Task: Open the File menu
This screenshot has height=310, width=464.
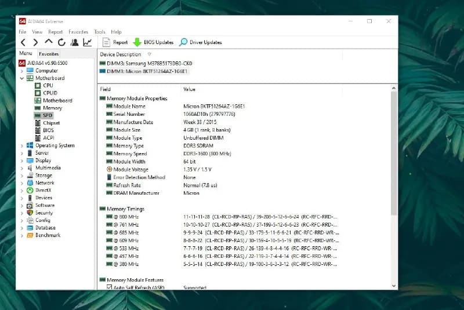Action: click(23, 32)
